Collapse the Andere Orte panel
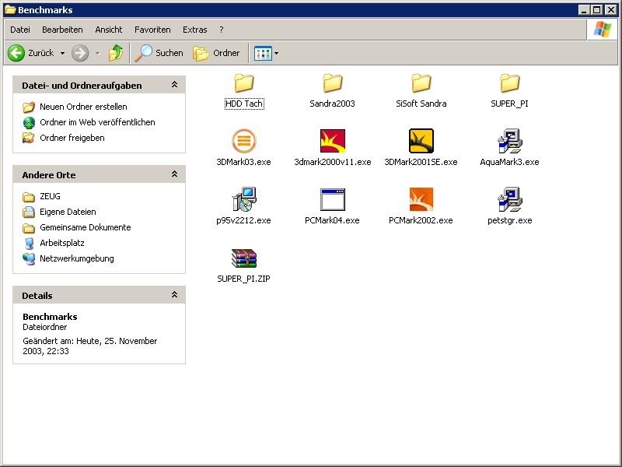 pos(174,174)
